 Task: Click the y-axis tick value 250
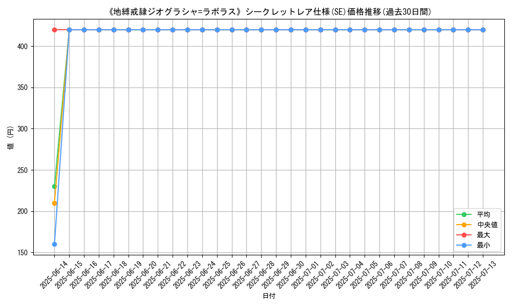22,170
